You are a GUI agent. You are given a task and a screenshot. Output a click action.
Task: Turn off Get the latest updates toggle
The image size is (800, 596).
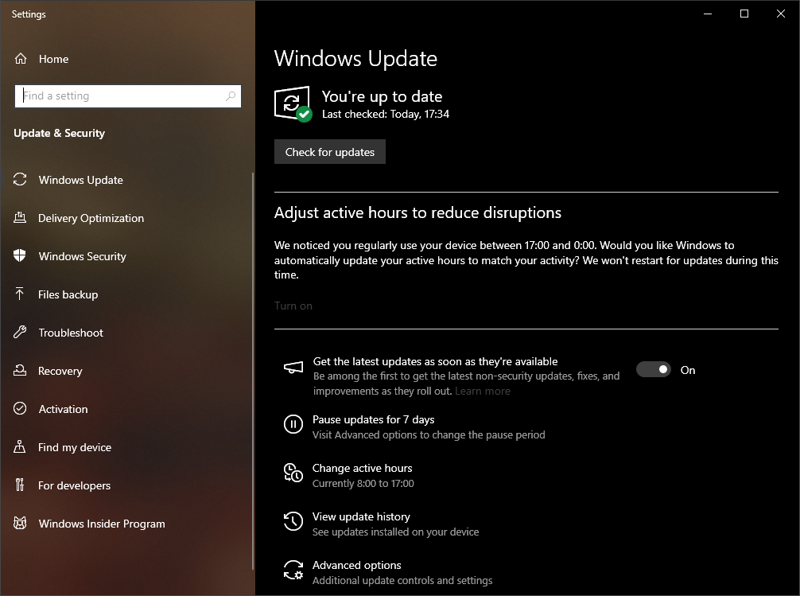point(654,369)
